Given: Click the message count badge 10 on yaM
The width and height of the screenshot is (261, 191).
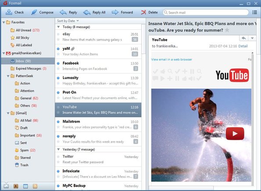Looking at the screenshot, I should tap(135, 54).
